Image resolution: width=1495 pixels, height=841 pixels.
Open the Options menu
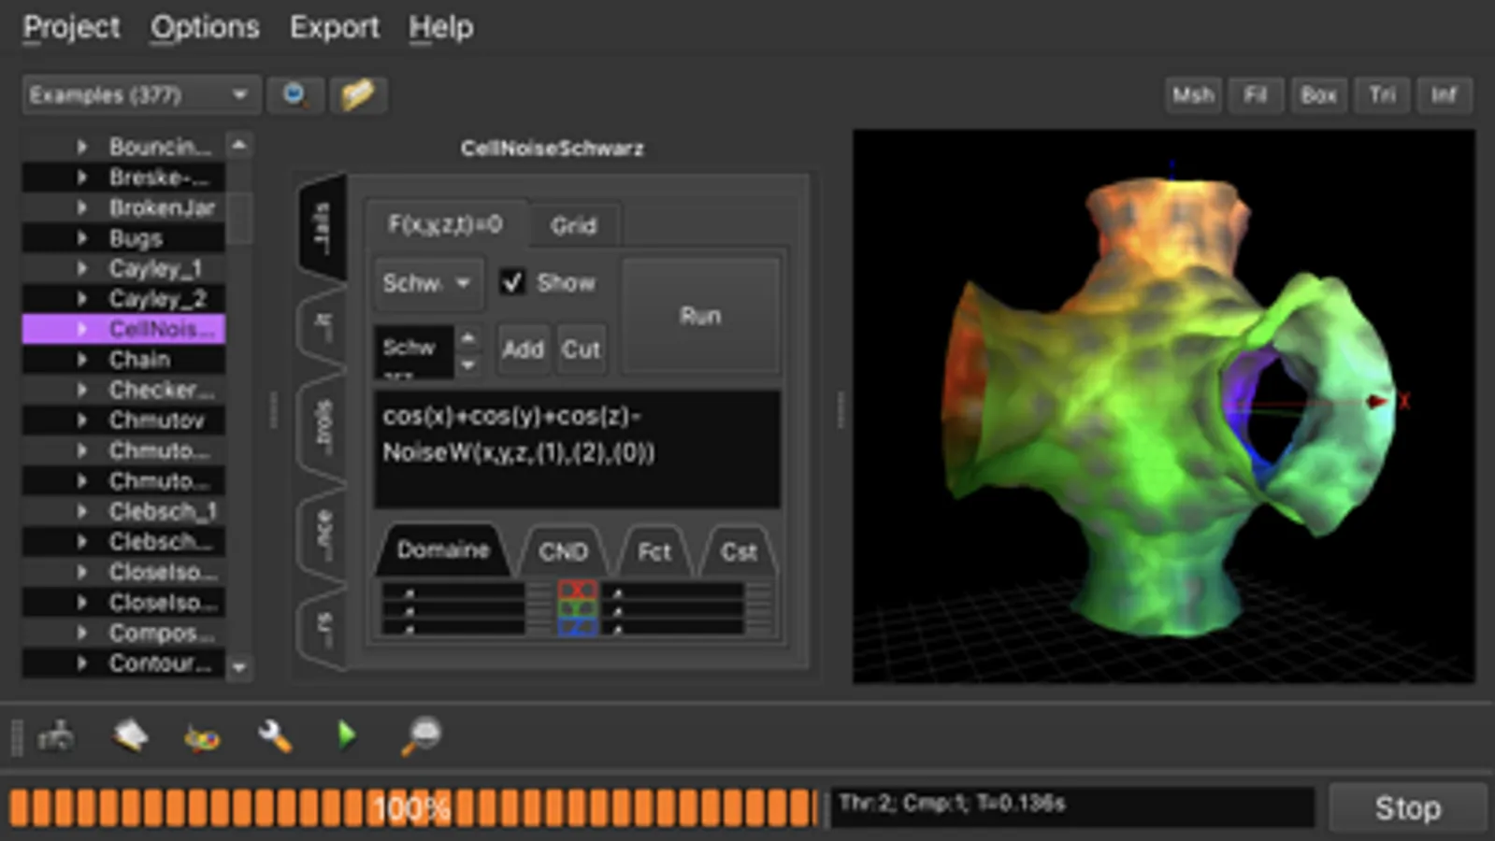(x=205, y=27)
